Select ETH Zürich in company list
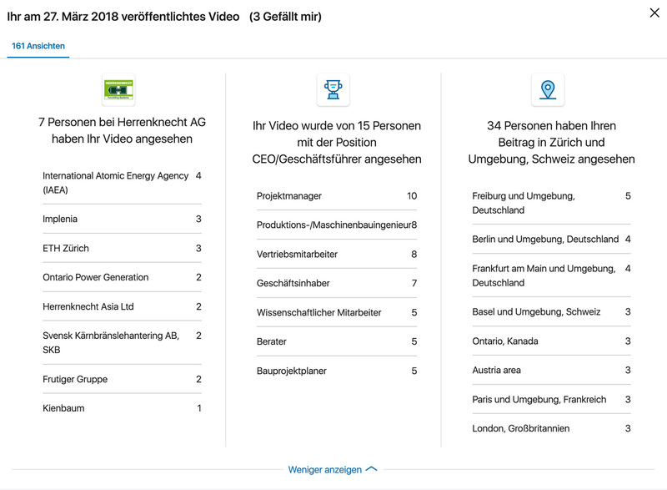This screenshot has width=667, height=490. (66, 248)
